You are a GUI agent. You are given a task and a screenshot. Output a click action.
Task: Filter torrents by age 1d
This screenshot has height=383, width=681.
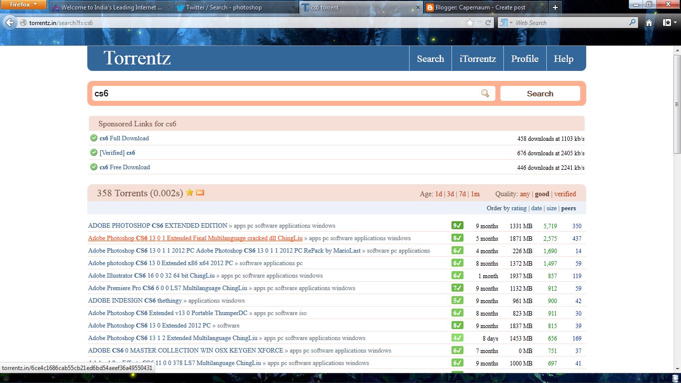tap(439, 194)
